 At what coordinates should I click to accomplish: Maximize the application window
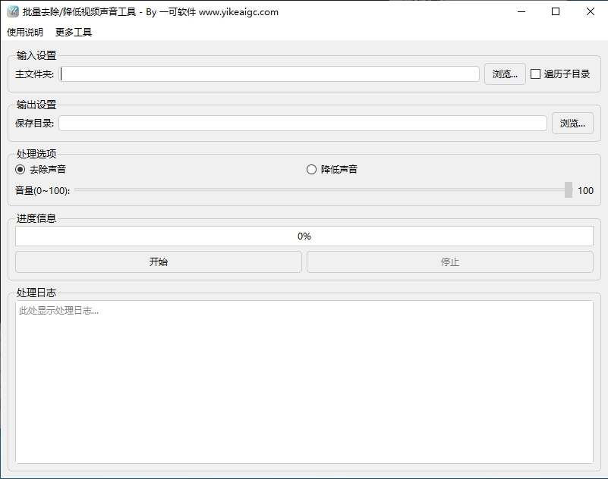555,11
